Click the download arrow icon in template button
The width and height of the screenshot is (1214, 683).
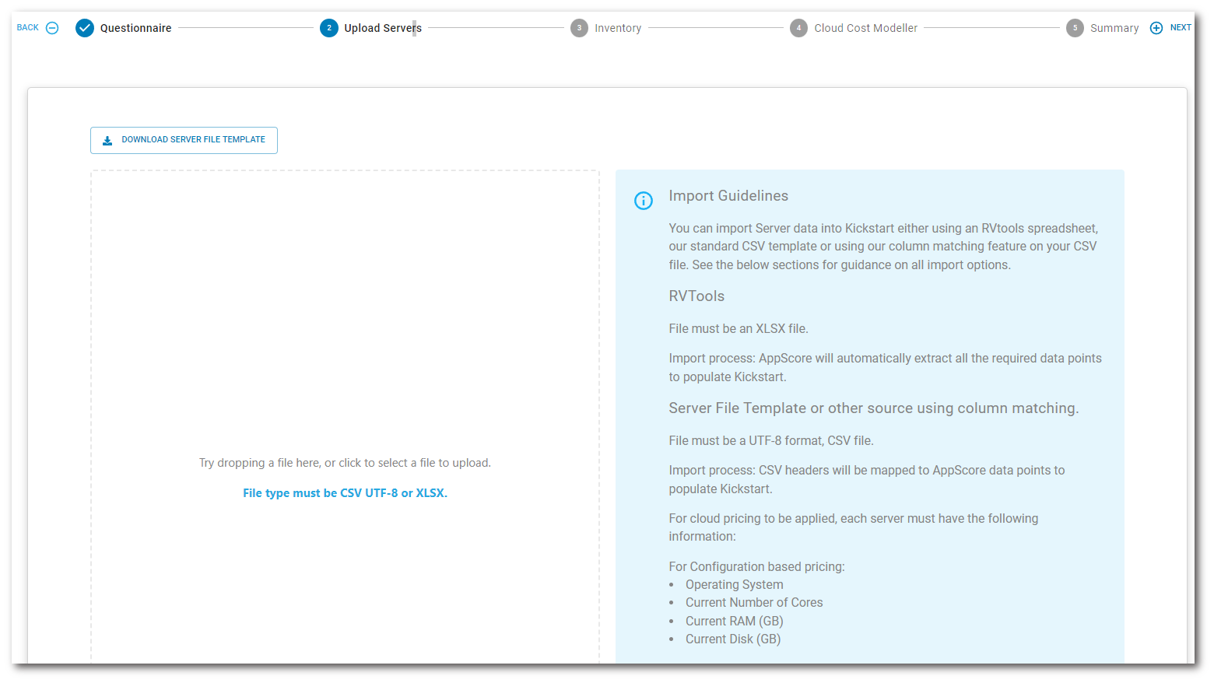click(107, 141)
